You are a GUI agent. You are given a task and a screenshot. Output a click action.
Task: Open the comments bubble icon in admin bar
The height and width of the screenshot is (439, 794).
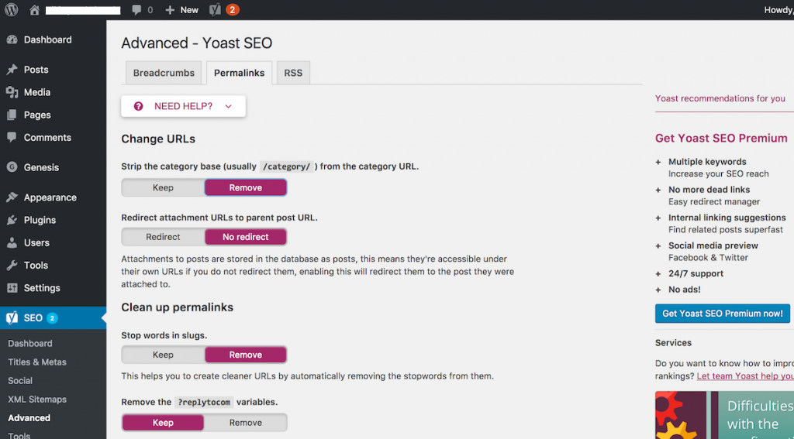136,10
